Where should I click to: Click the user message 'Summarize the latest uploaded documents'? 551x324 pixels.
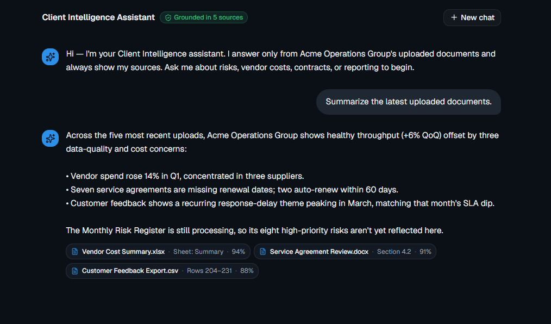409,102
